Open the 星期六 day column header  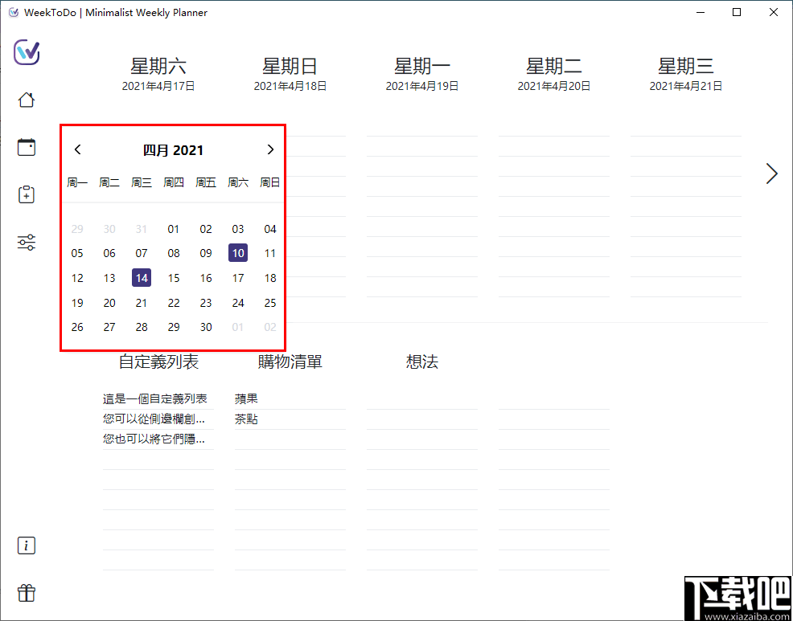point(158,67)
